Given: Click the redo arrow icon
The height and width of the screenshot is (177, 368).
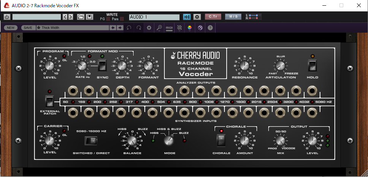Looking at the screenshot, I should 139,28.
